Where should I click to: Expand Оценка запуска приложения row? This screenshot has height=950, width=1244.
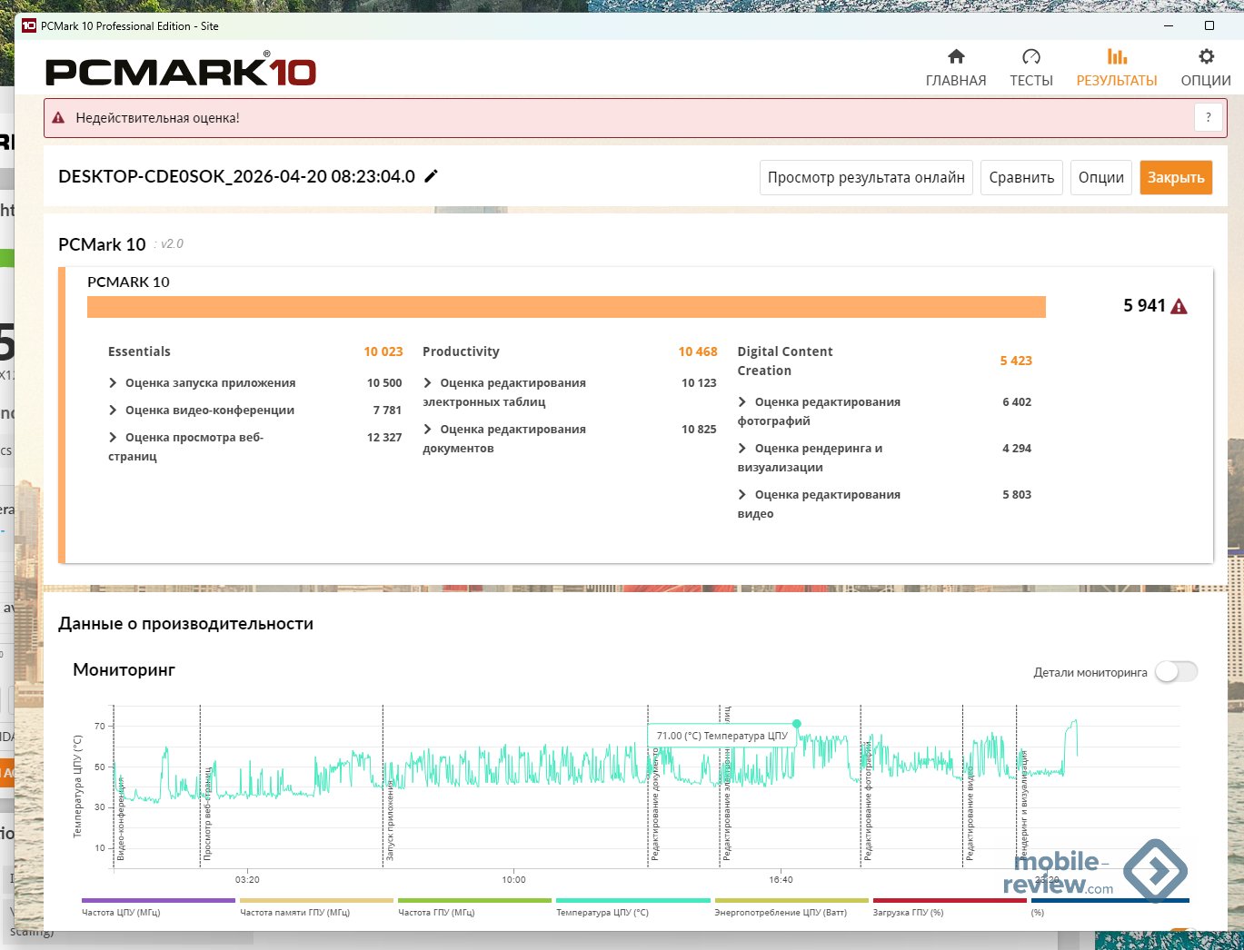tap(114, 383)
